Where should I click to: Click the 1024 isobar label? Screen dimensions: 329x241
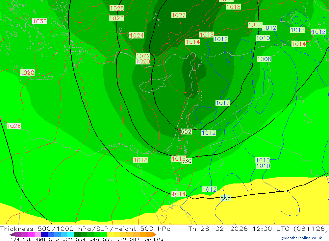pos(137,36)
